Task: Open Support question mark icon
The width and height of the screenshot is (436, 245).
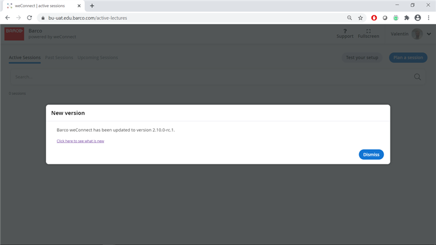Action: pyautogui.click(x=345, y=34)
